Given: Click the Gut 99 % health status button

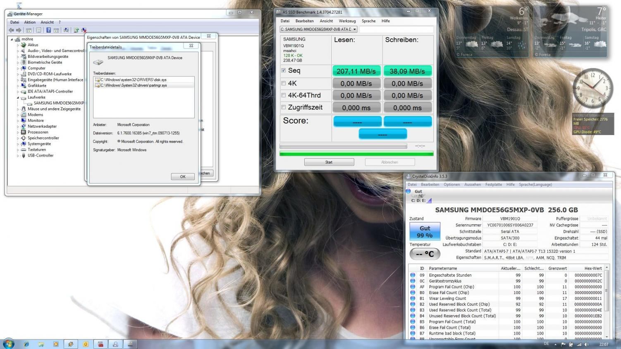Looking at the screenshot, I should (x=425, y=231).
